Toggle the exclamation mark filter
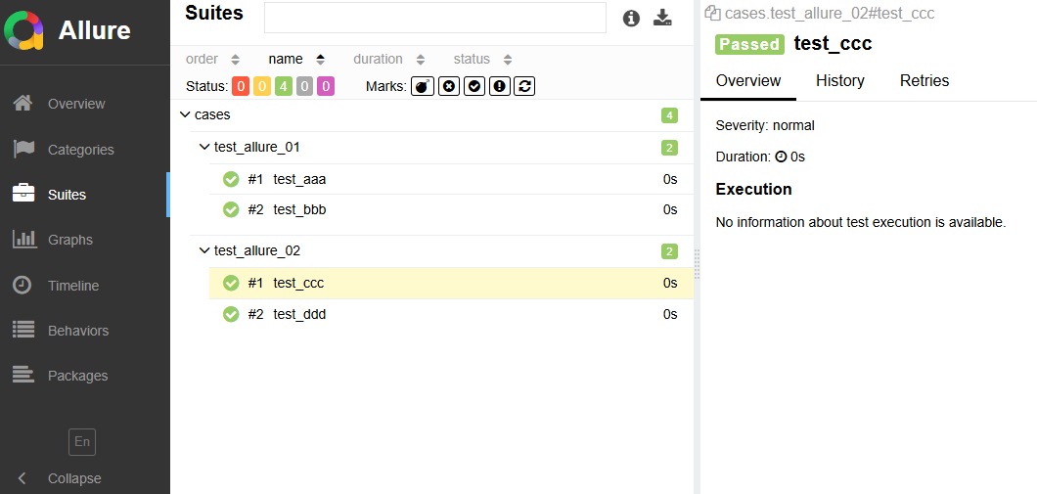The width and height of the screenshot is (1037, 494). click(x=500, y=86)
